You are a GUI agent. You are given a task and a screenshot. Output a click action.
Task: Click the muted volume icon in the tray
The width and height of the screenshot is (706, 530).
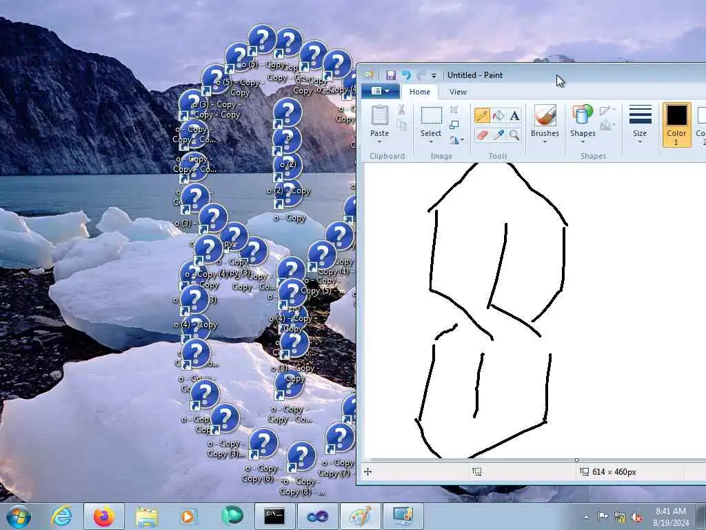636,517
